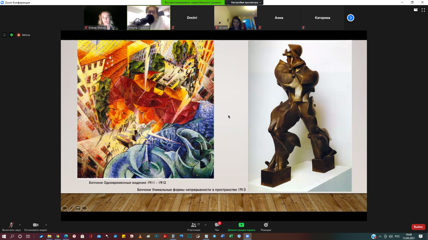
Task: Switch the video layout view
Action: tap(416, 10)
